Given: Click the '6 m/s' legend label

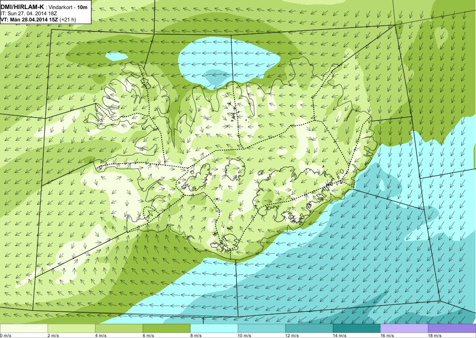Looking at the screenshot, I should coord(149,336).
